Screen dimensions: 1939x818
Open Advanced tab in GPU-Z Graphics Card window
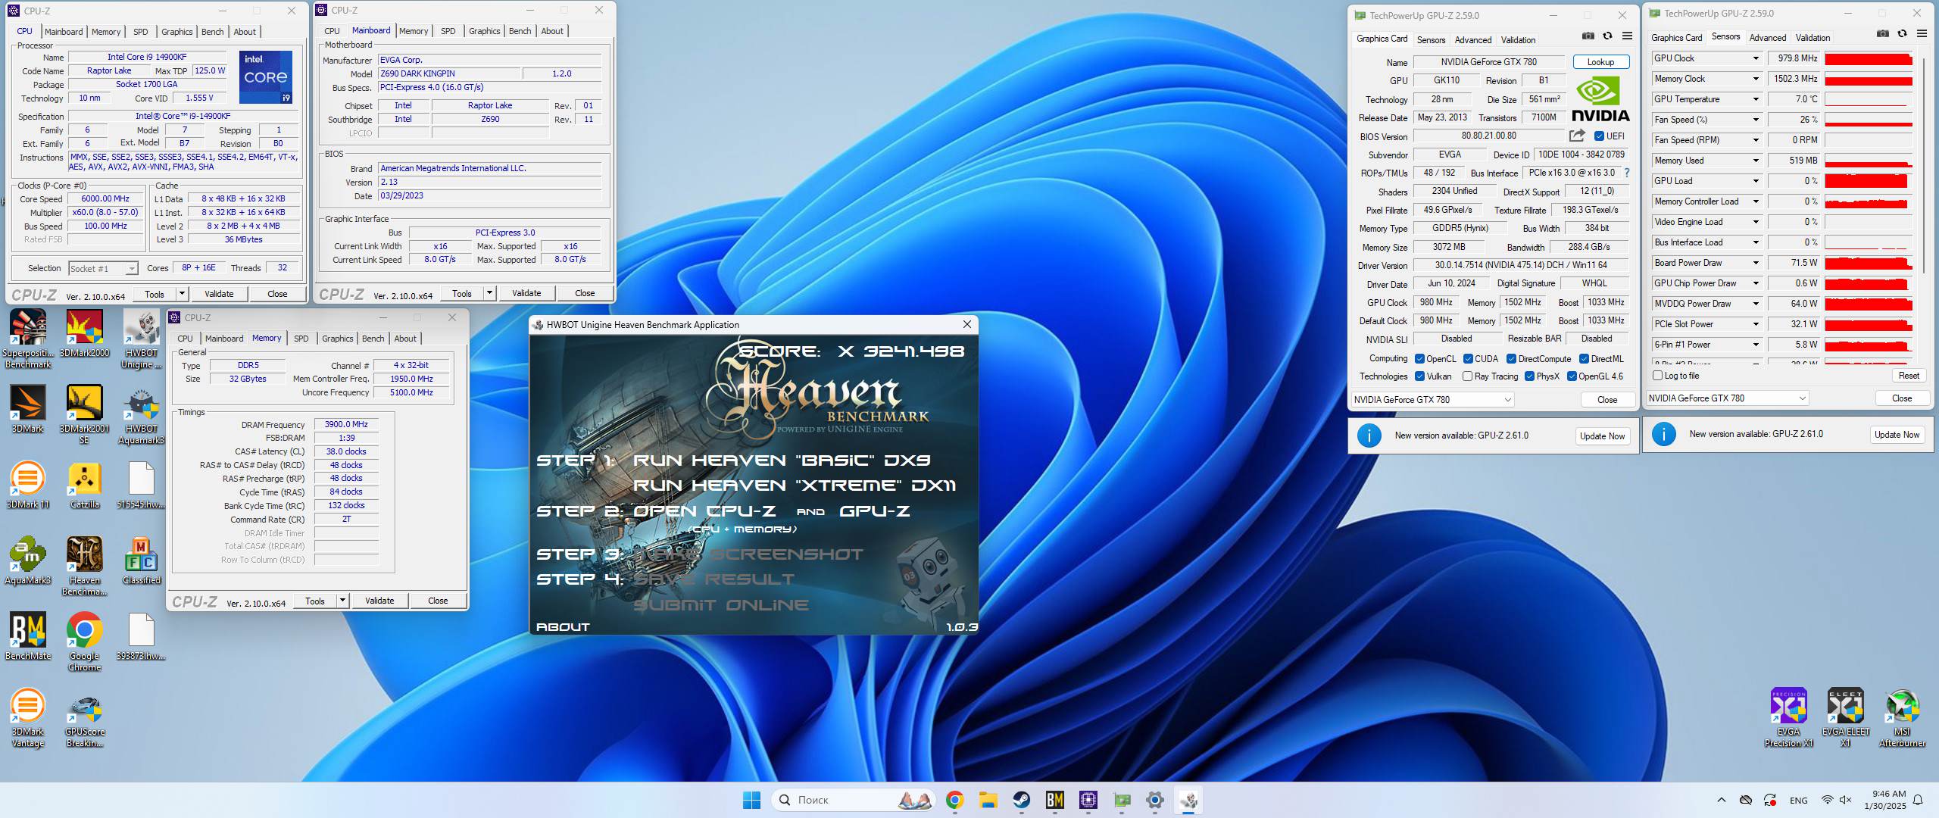1473,39
